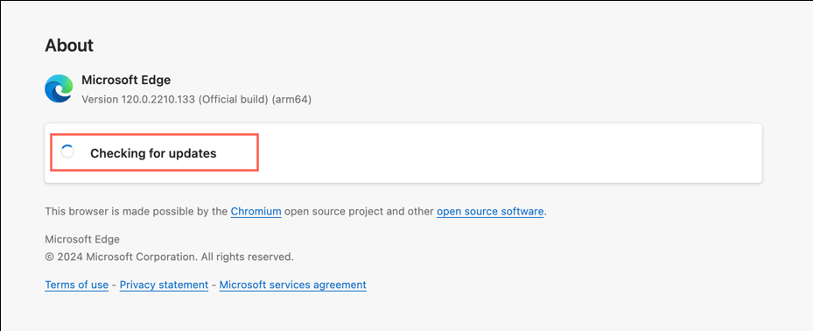Click the bold Microsoft Edge title text
The height and width of the screenshot is (331, 813).
coord(126,80)
